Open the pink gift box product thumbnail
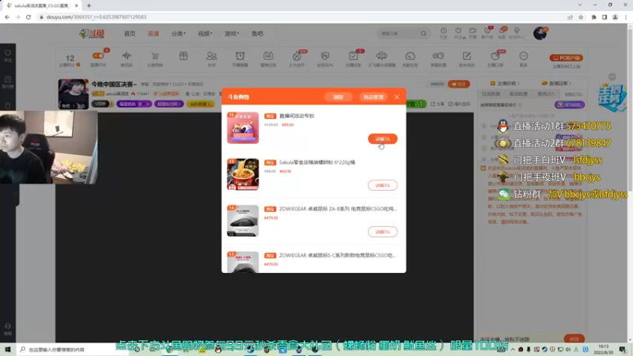Screen dimensions: 633x356 243,127
